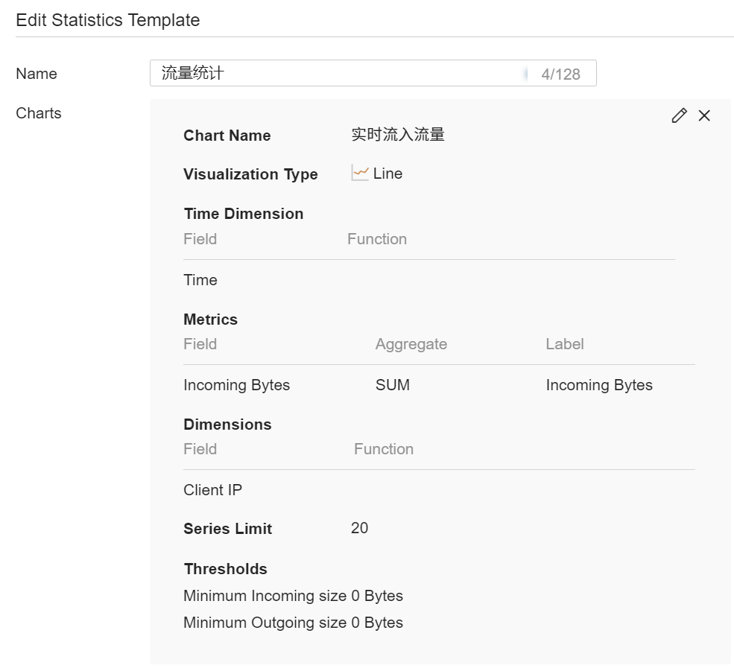Click the Label column header in Metrics
Viewport: 734px width, 671px height.
click(564, 344)
